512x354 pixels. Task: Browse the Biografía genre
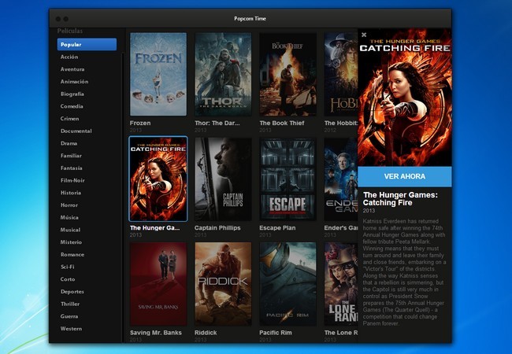pyautogui.click(x=72, y=94)
